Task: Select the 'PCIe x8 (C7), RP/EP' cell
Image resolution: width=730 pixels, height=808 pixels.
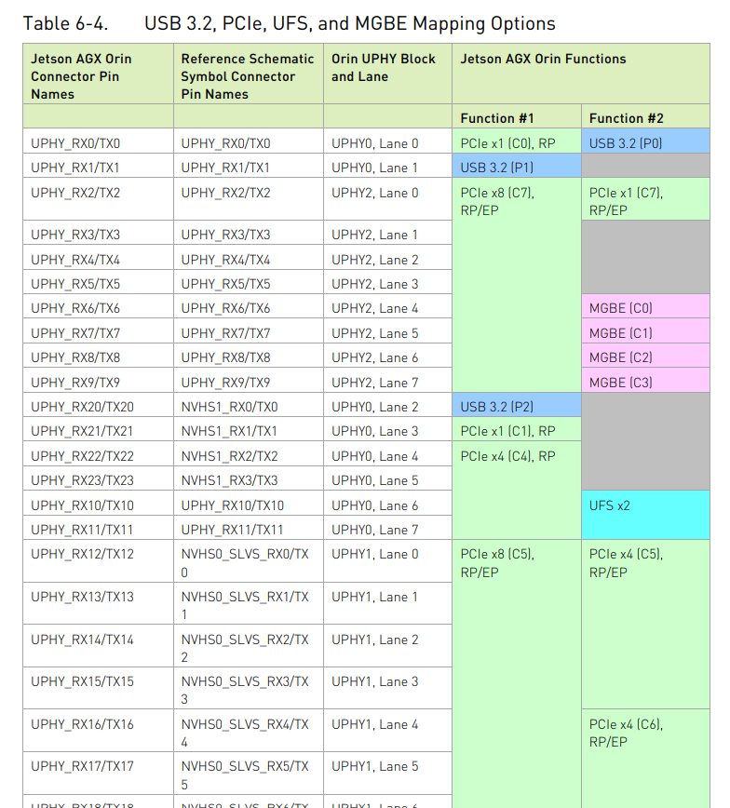Action: (517, 285)
